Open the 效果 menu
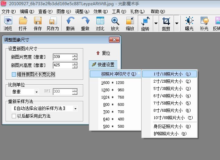This screenshot has height=160, width=220. point(101,11)
